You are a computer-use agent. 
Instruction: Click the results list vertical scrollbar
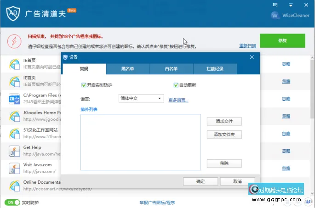click(x=312, y=89)
